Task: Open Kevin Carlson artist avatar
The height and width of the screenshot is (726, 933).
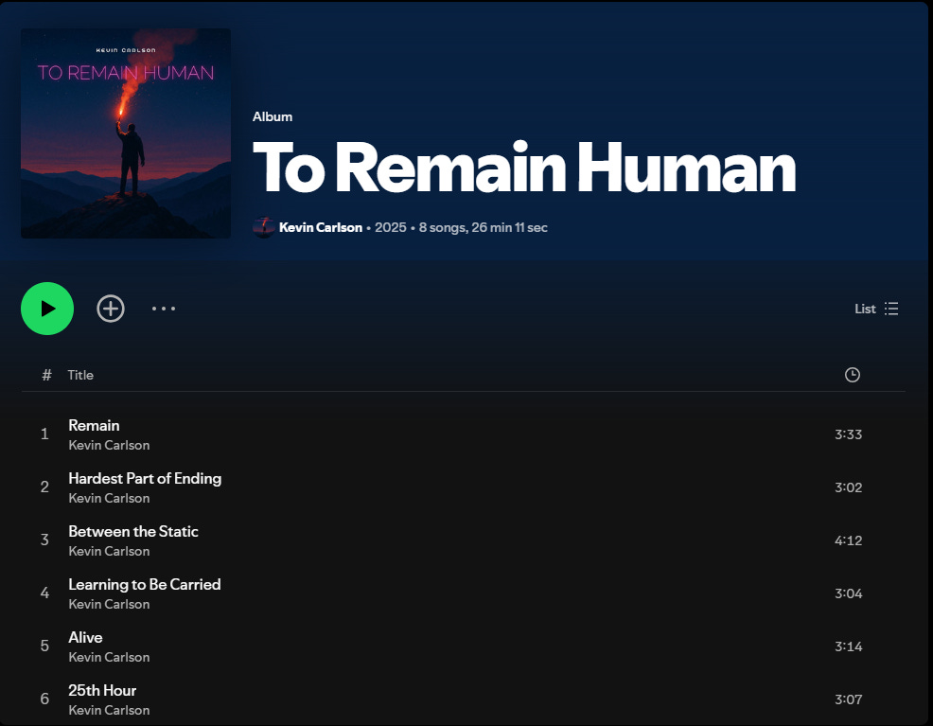Action: [264, 227]
